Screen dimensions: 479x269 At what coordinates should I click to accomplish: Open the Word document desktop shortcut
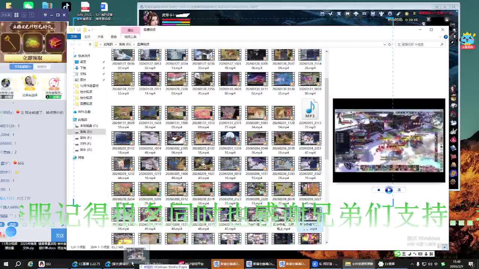tap(104, 10)
